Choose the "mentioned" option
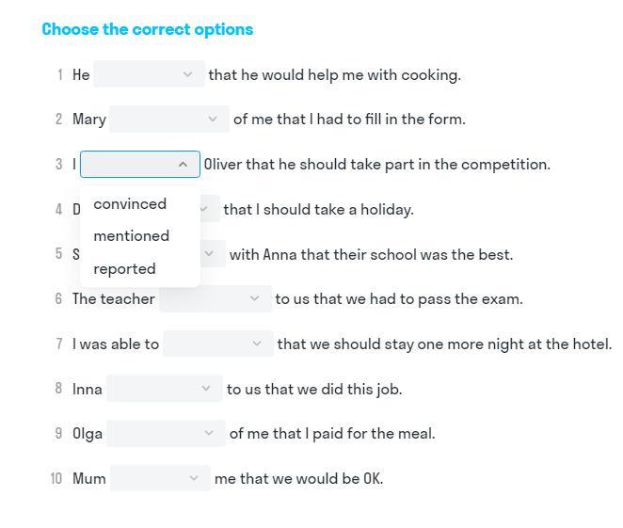The width and height of the screenshot is (623, 528). coord(132,236)
